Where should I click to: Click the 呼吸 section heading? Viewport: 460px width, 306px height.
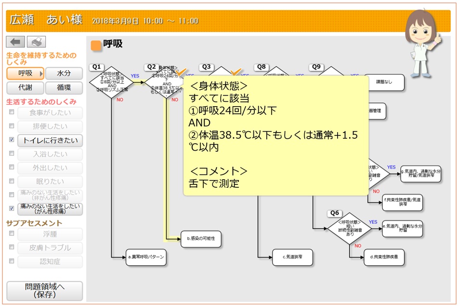[113, 44]
